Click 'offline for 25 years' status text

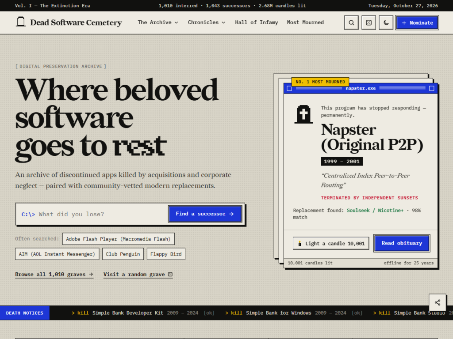(408, 263)
